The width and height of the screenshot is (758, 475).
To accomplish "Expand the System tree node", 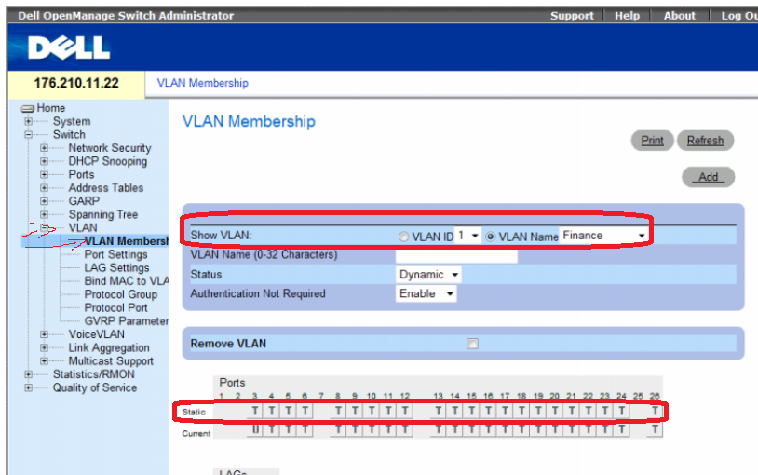I will click(x=29, y=121).
